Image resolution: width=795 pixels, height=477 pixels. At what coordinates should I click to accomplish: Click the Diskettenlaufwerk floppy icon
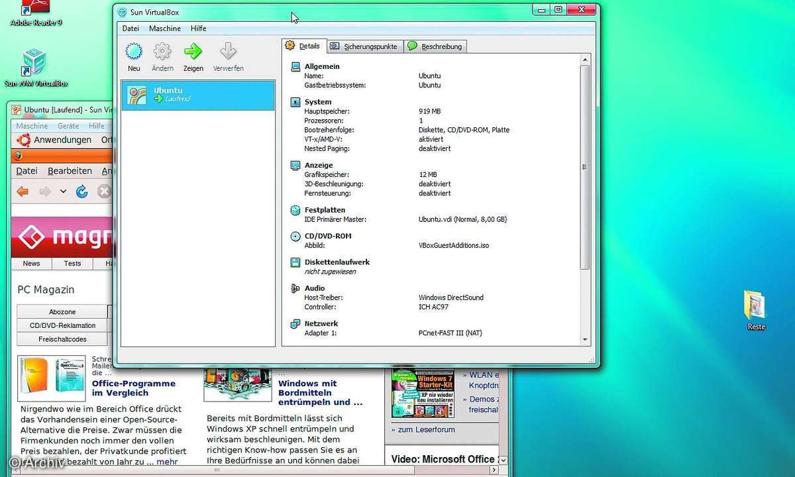pos(295,262)
